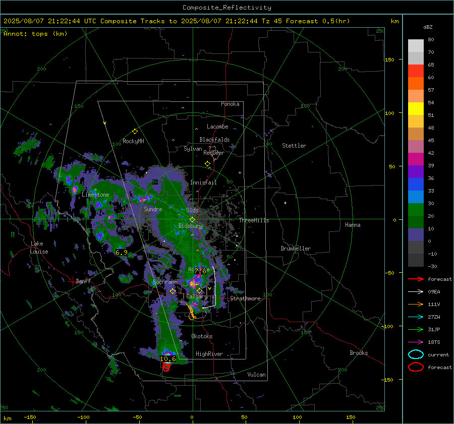Click the red cross marker at Banff
The width and height of the screenshot is (454, 424).
point(72,281)
